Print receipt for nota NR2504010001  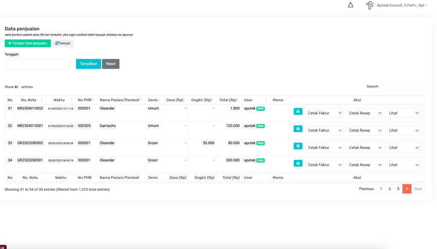(298, 129)
